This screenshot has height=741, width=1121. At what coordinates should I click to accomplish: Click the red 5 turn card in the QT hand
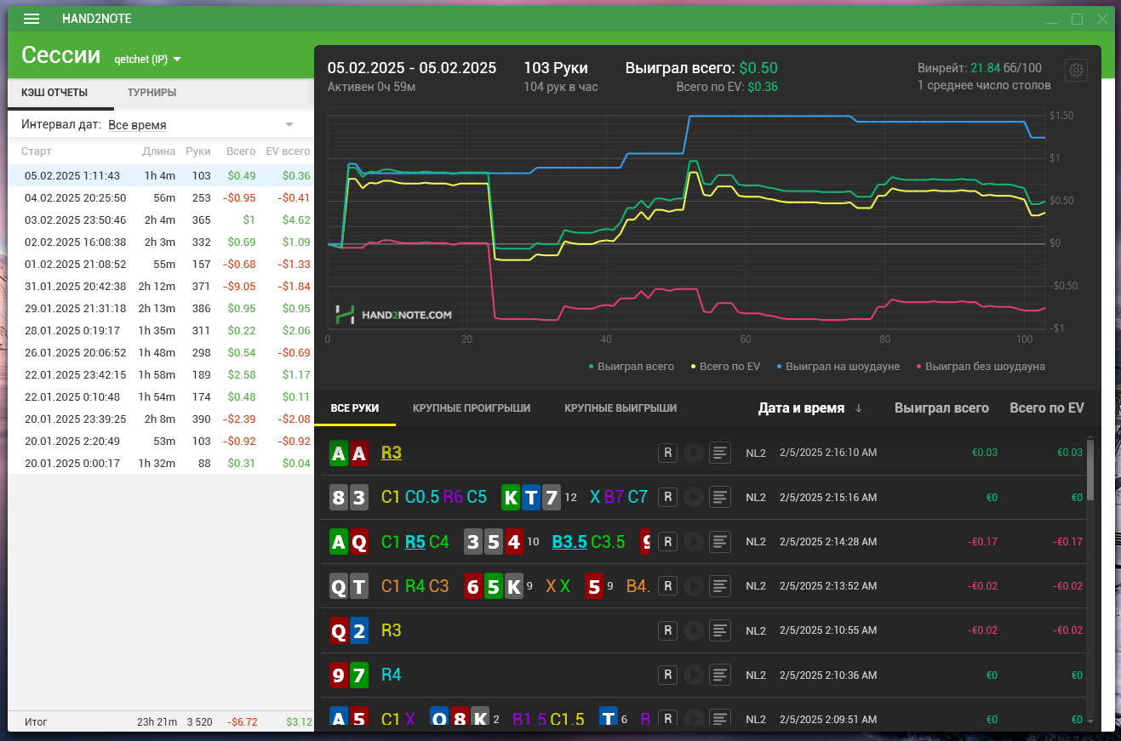pyautogui.click(x=595, y=585)
